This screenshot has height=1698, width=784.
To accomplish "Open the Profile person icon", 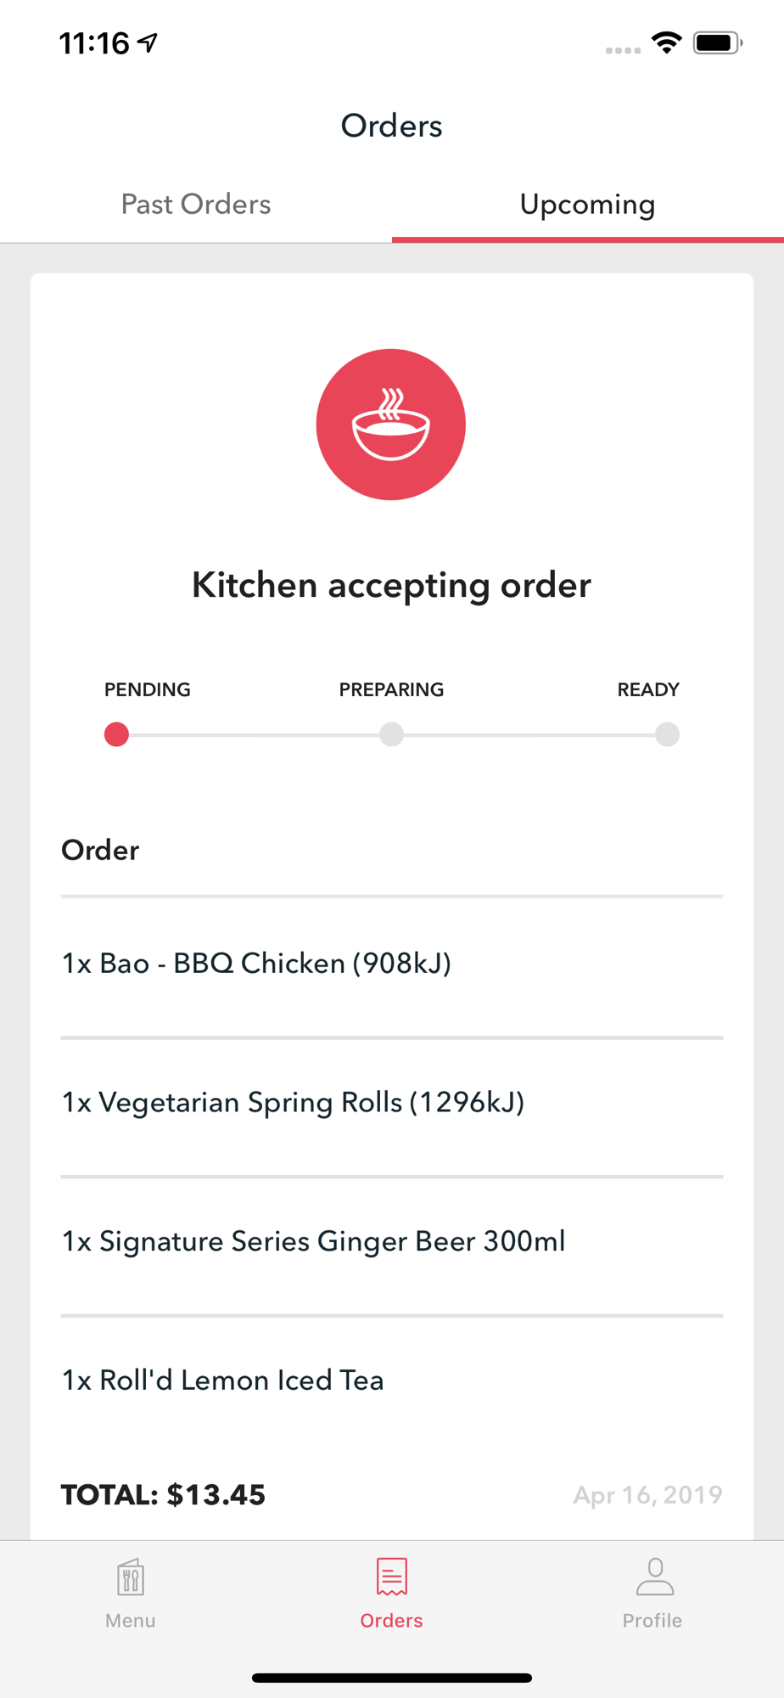I will click(653, 1577).
